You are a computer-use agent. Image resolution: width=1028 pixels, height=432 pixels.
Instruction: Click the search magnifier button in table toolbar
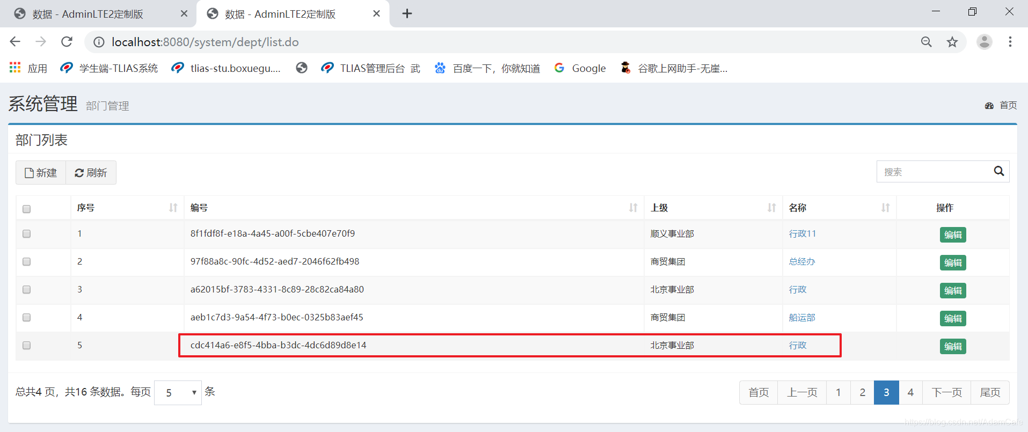point(999,171)
